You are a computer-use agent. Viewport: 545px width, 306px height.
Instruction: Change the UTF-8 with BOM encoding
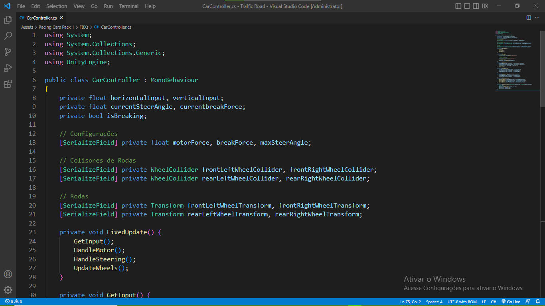462,302
